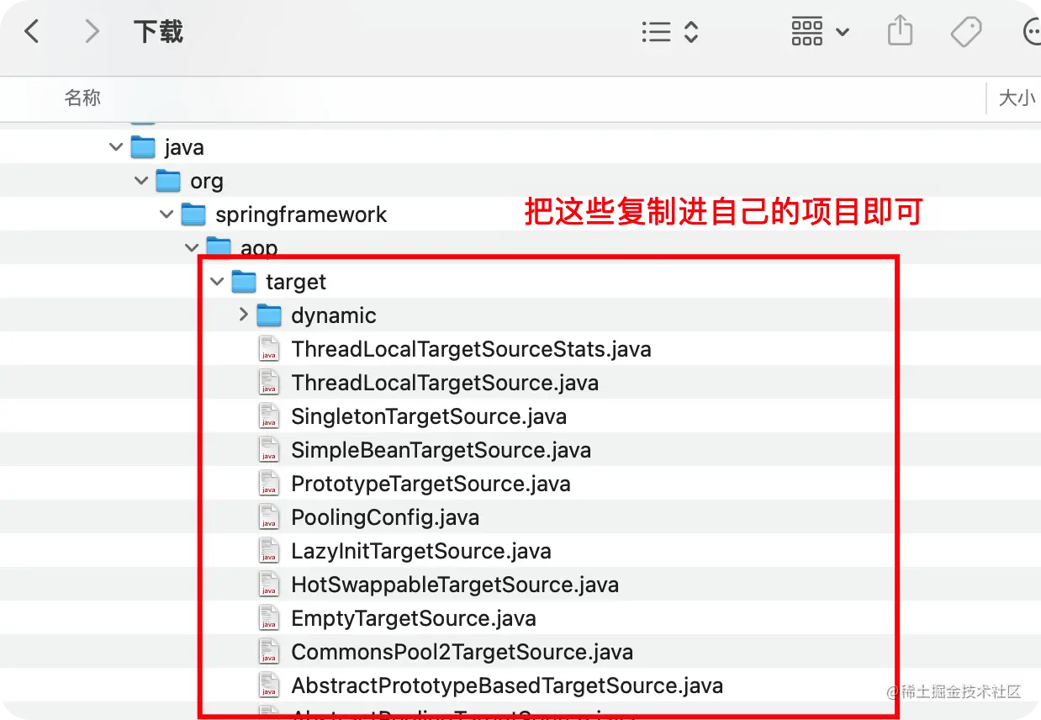Image resolution: width=1041 pixels, height=720 pixels.
Task: Select the dynamic folder icon
Action: [x=269, y=315]
